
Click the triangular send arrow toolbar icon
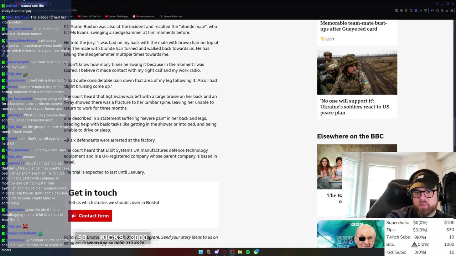point(421,11)
